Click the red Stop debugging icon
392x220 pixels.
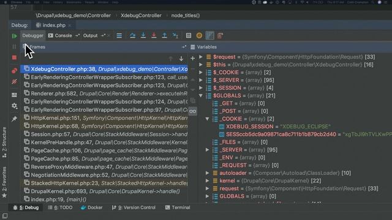tap(14, 57)
